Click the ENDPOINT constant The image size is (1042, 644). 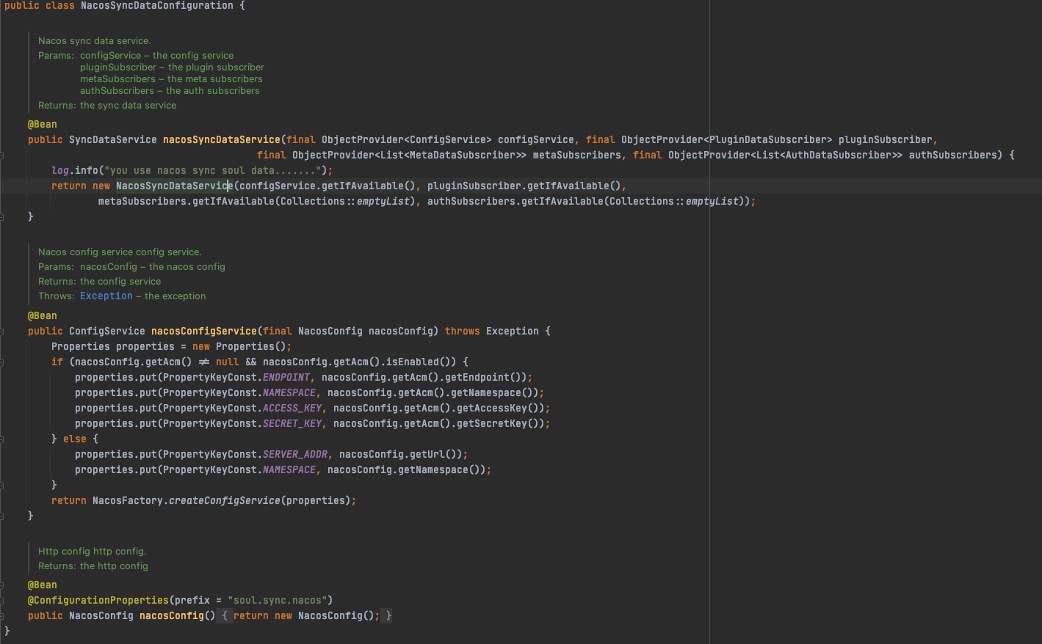point(286,377)
